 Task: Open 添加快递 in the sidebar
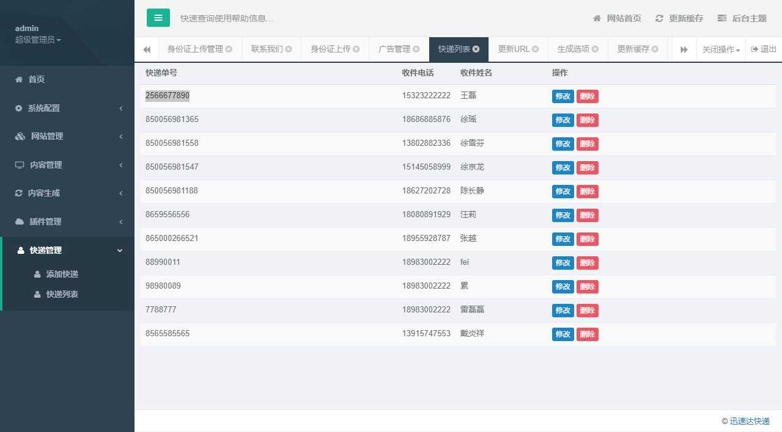[62, 274]
